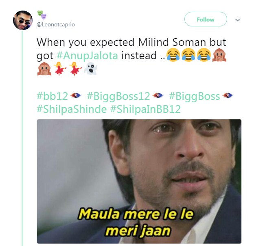Open the #BiggBoss hashtag link
The height and width of the screenshot is (246, 254).
point(195,96)
